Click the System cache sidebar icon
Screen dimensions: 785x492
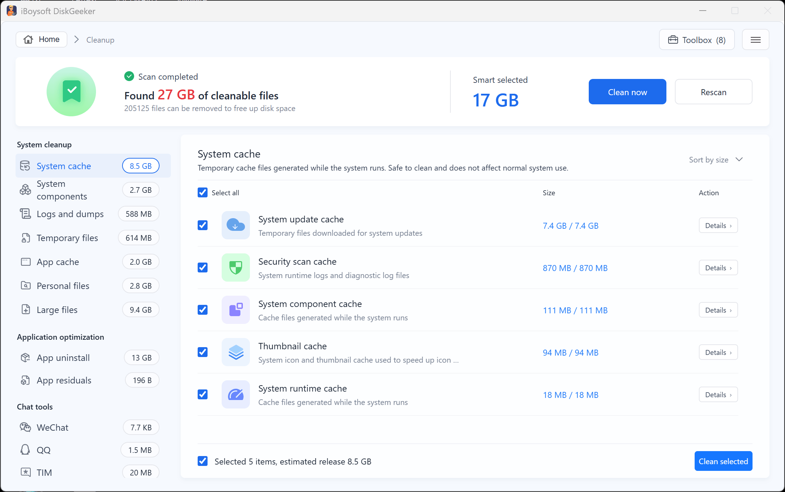(25, 166)
